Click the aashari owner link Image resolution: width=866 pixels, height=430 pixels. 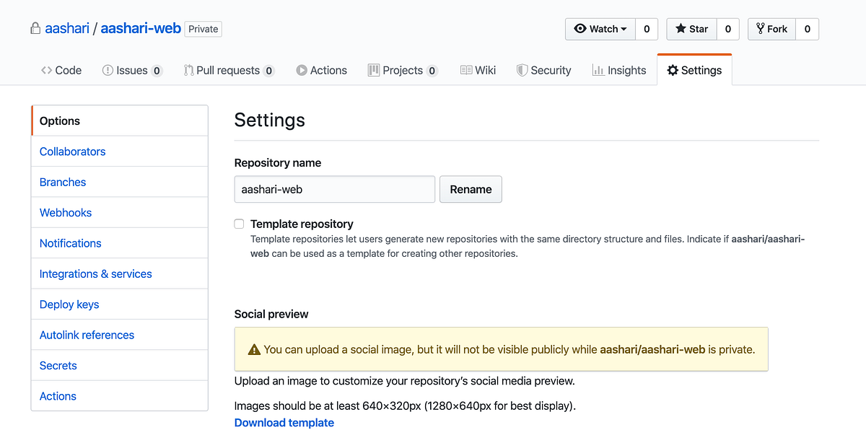pyautogui.click(x=67, y=29)
